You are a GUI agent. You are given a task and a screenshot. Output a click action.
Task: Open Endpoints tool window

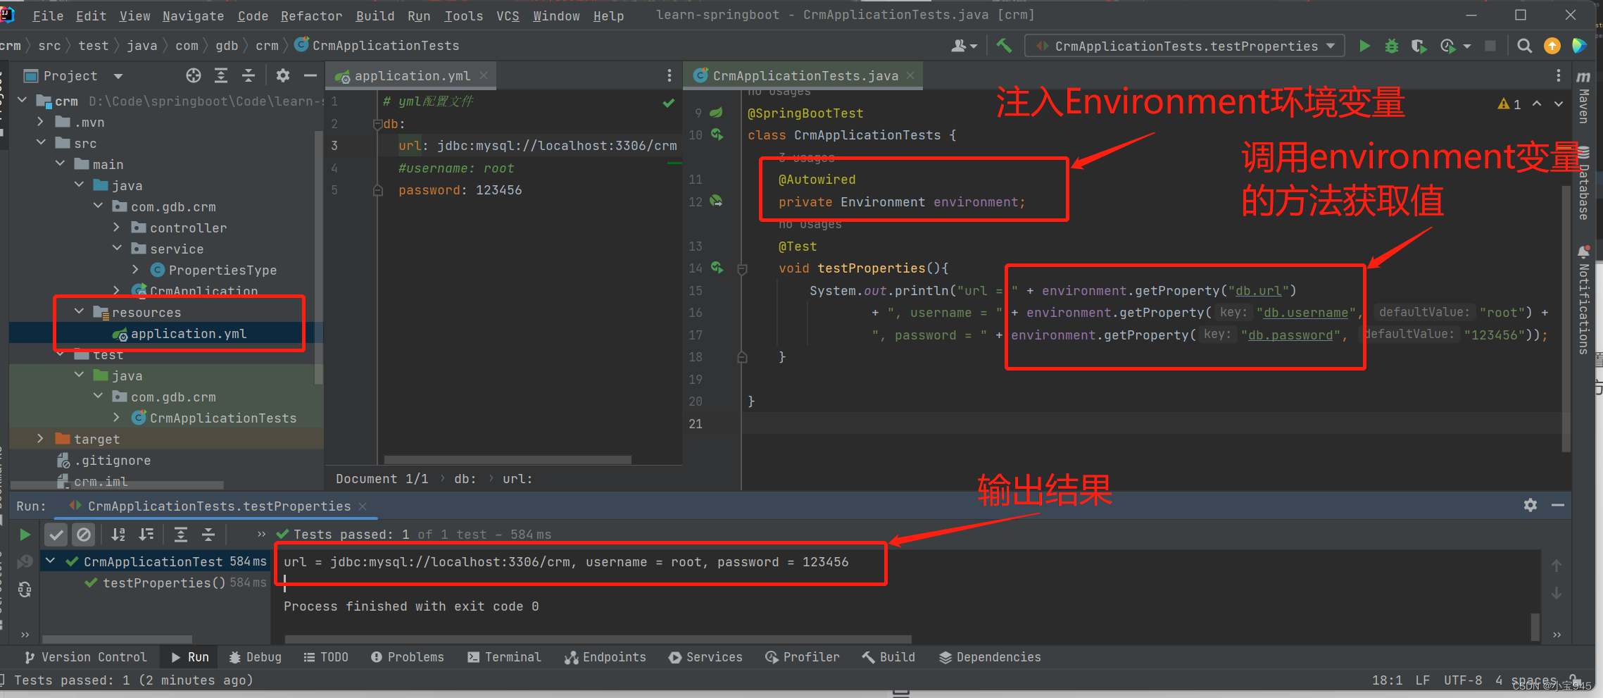click(x=605, y=656)
